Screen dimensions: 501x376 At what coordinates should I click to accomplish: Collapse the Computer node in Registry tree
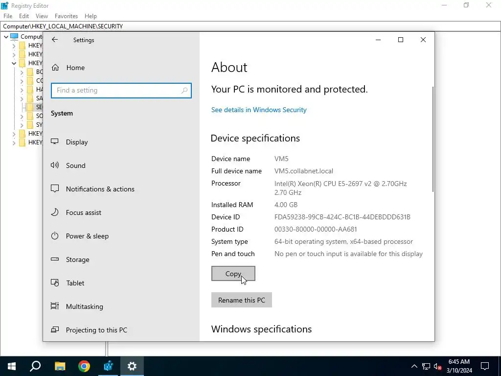pyautogui.click(x=6, y=37)
